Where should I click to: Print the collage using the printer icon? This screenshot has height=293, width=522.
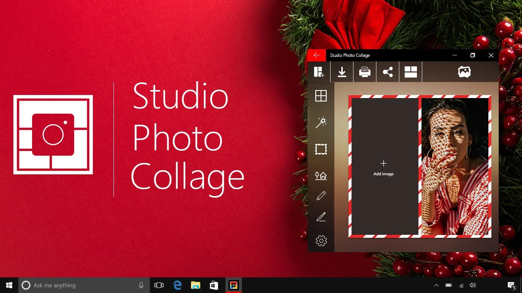tap(365, 72)
